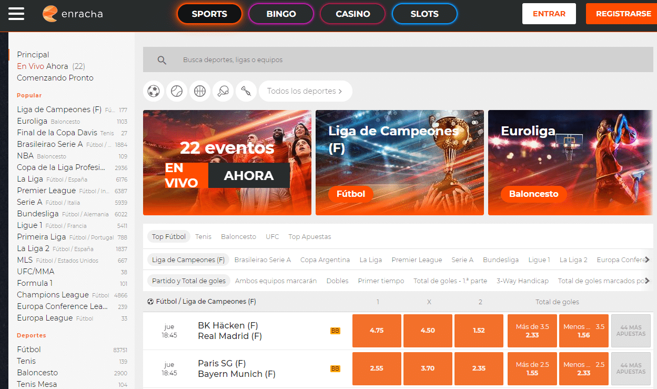This screenshot has width=657, height=389.
Task: Click the ENTRAR login button
Action: point(549,14)
